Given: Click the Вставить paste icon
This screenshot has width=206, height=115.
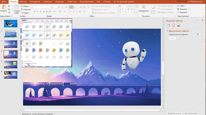Looking at the screenshot, I should (4, 7).
